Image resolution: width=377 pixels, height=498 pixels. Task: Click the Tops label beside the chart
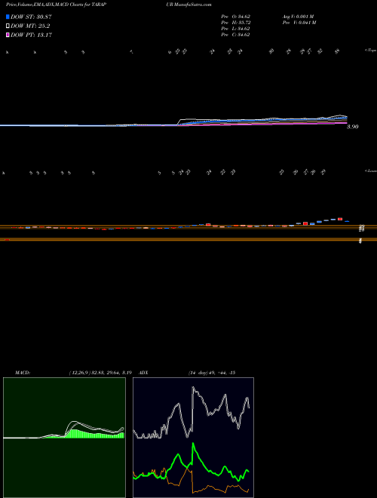pos(370,51)
